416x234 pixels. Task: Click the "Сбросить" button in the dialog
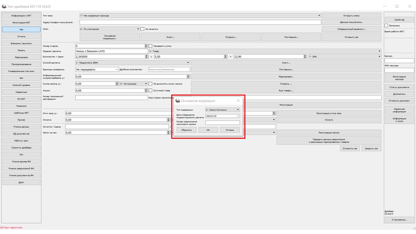click(x=187, y=130)
